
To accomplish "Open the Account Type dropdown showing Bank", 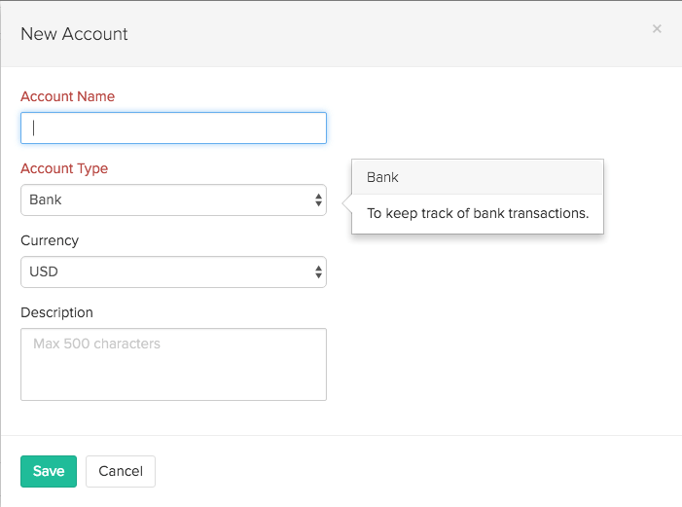I will tap(173, 200).
